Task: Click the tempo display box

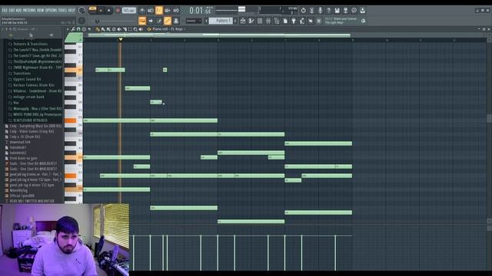Action: 129,10
